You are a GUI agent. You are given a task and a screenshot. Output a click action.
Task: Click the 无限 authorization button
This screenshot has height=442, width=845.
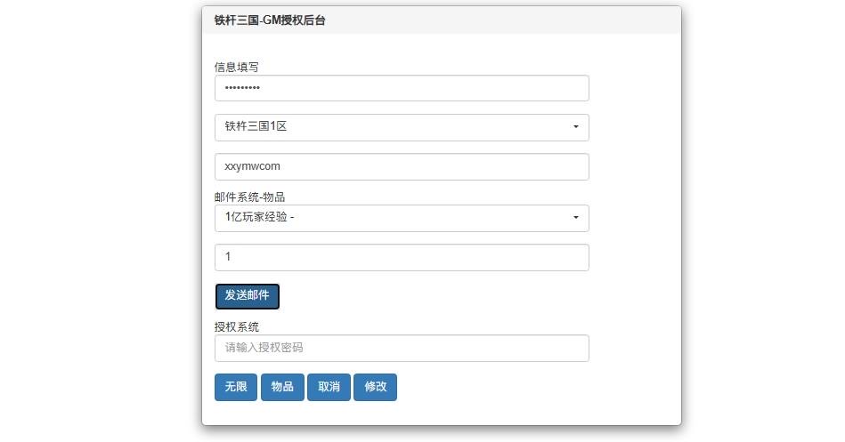click(236, 387)
